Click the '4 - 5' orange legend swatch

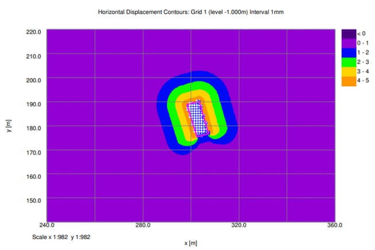[349, 82]
